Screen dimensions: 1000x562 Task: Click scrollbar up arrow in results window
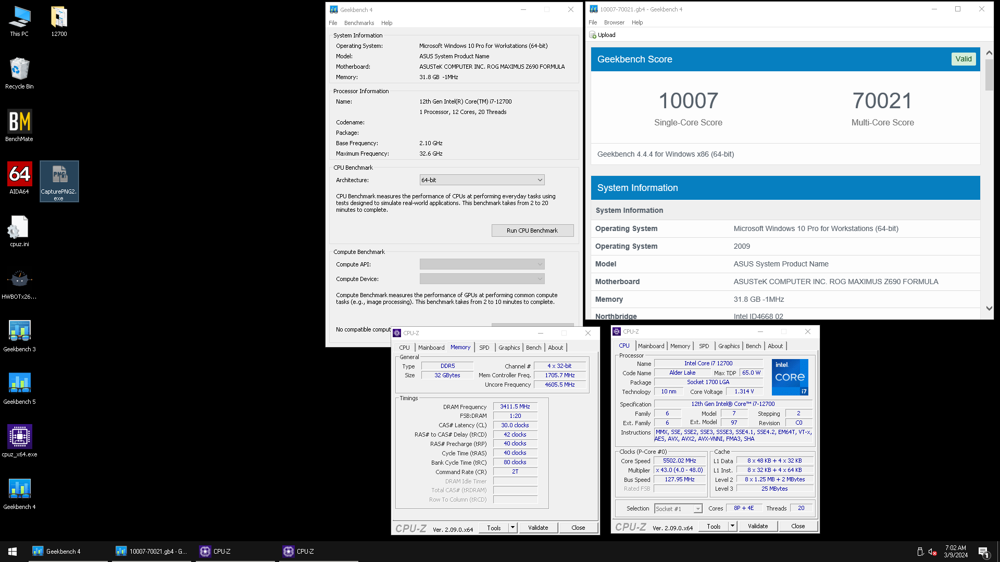[x=989, y=53]
